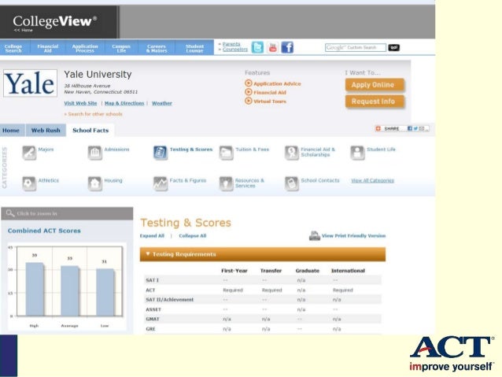Click the SAT II/Achievement row label
This screenshot has width=502, height=377.
[x=169, y=300]
